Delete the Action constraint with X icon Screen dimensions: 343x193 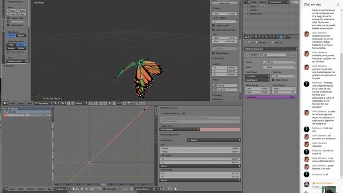[x=295, y=55]
